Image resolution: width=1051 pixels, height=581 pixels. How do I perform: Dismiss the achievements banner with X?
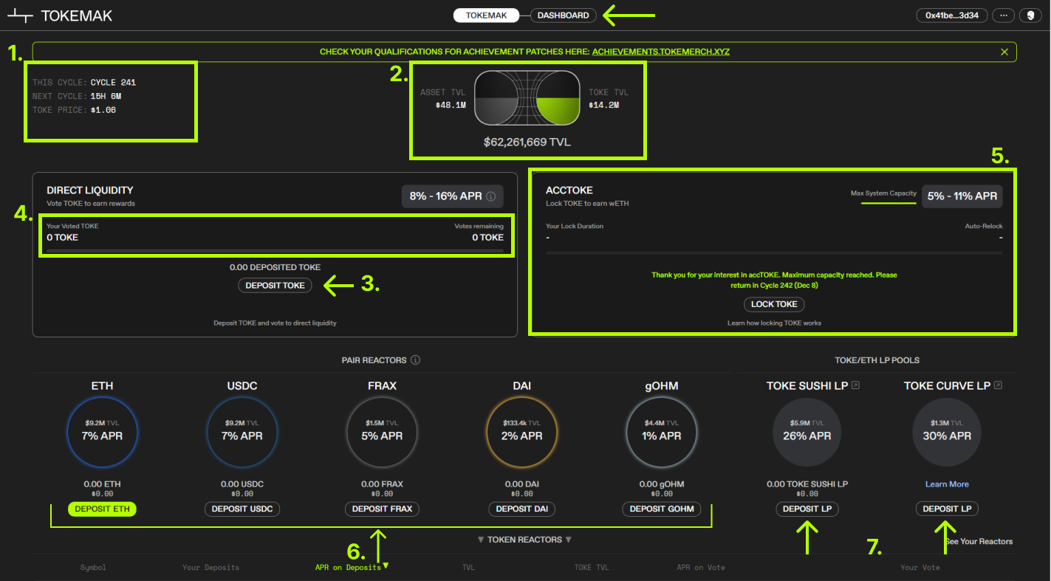(x=1004, y=52)
